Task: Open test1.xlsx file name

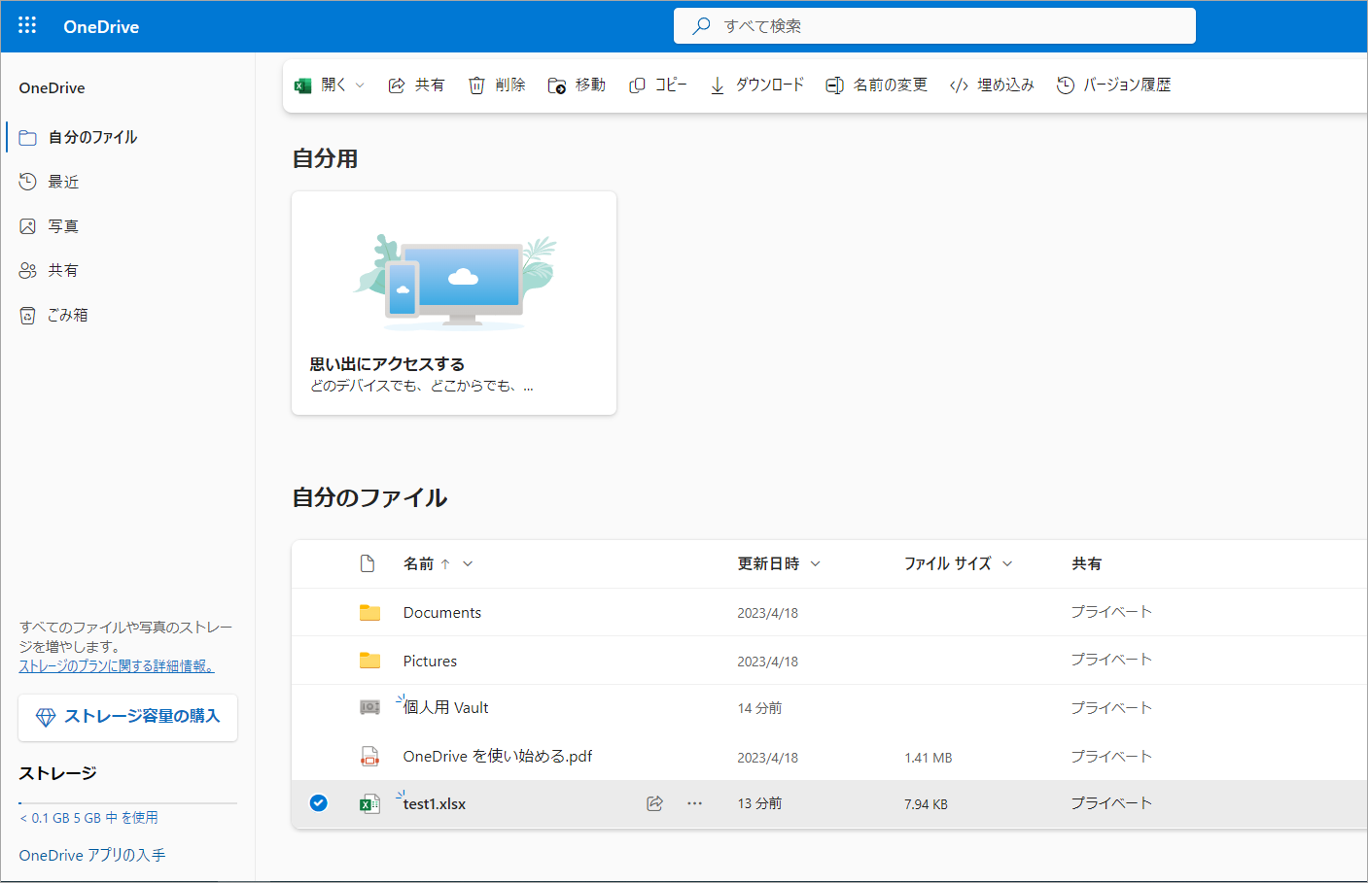Action: [435, 804]
